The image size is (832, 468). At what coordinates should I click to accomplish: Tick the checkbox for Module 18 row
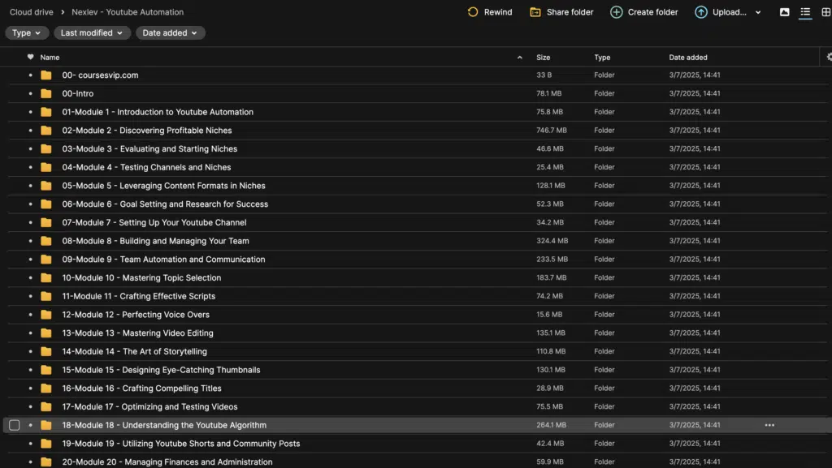15,425
